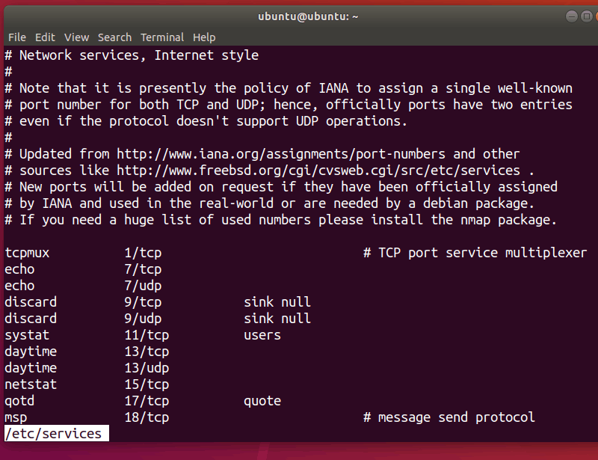Click the 'quote' alias for qotd
Viewport: 598px width, 460px height.
[x=262, y=401]
